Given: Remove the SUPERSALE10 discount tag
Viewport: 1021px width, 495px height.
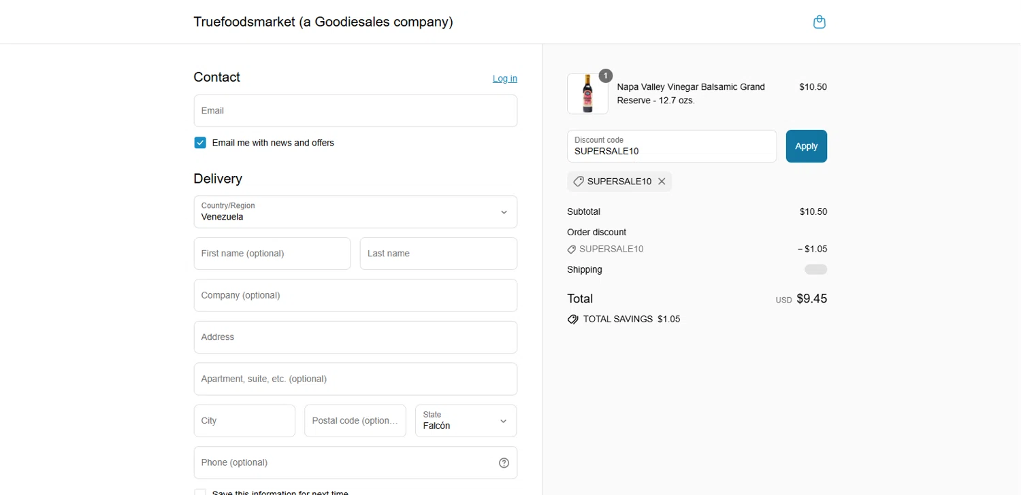Looking at the screenshot, I should coord(662,182).
